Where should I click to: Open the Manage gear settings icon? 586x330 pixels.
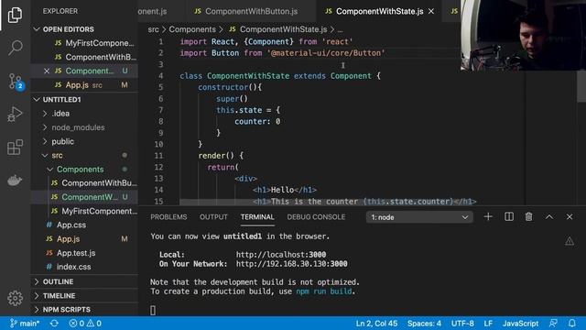[15, 298]
